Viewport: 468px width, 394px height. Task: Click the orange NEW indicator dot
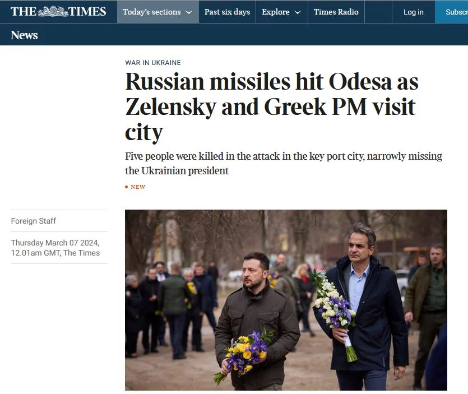tap(127, 187)
